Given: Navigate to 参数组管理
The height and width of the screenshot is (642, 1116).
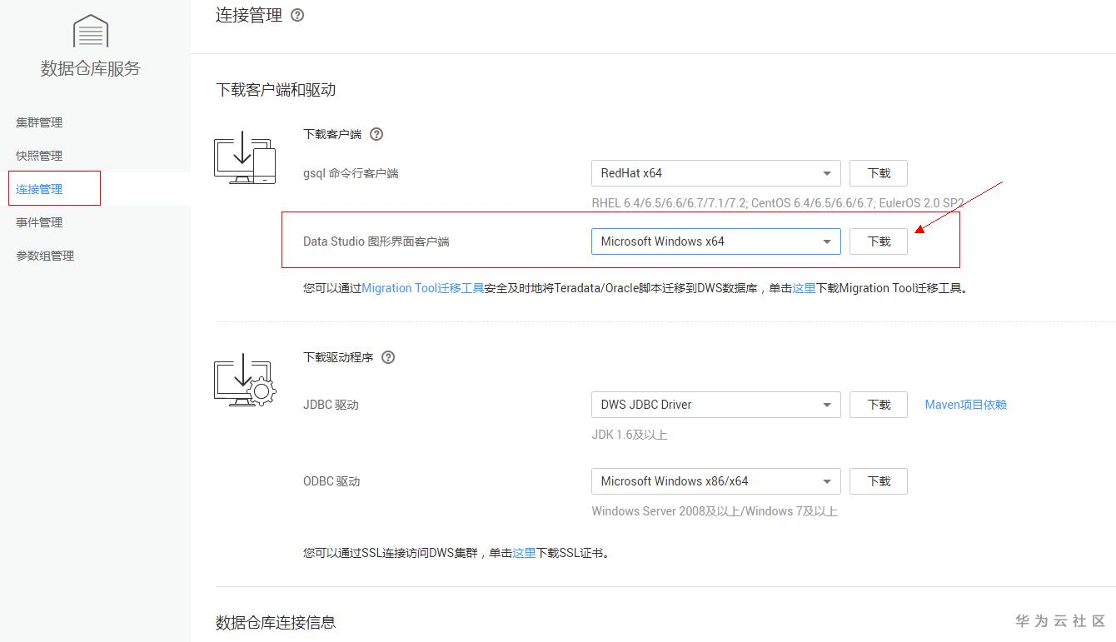Looking at the screenshot, I should click(x=45, y=256).
